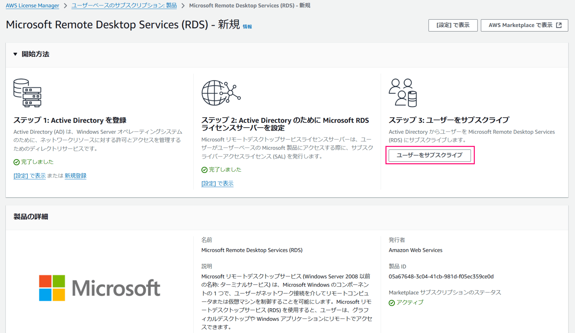Click the first breadcrumb separator chevron
This screenshot has height=333, width=575.
(65, 6)
